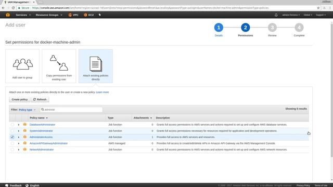Click the orange policy icon for DatabaseAdministrator
The height and width of the screenshot is (187, 333).
point(25,125)
